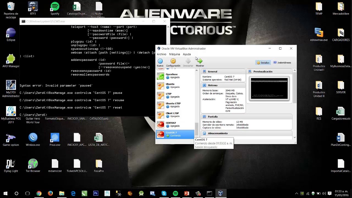
Task: Open the Dying Light desktop icon
Action: coord(11,166)
